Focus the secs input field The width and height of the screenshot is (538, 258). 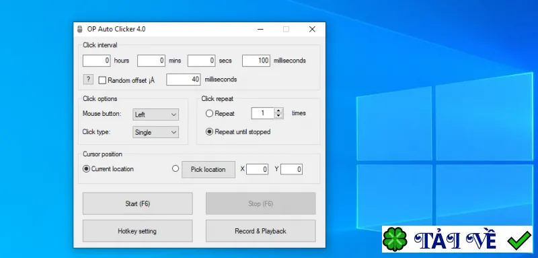point(201,61)
